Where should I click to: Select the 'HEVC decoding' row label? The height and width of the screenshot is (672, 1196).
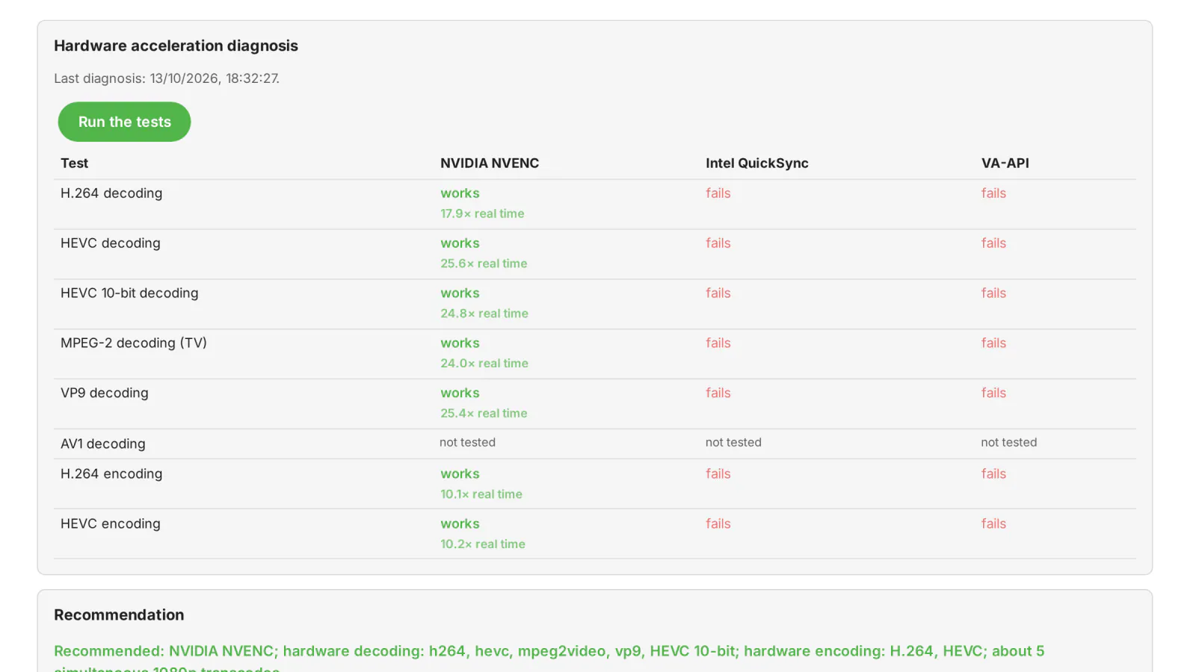point(111,243)
